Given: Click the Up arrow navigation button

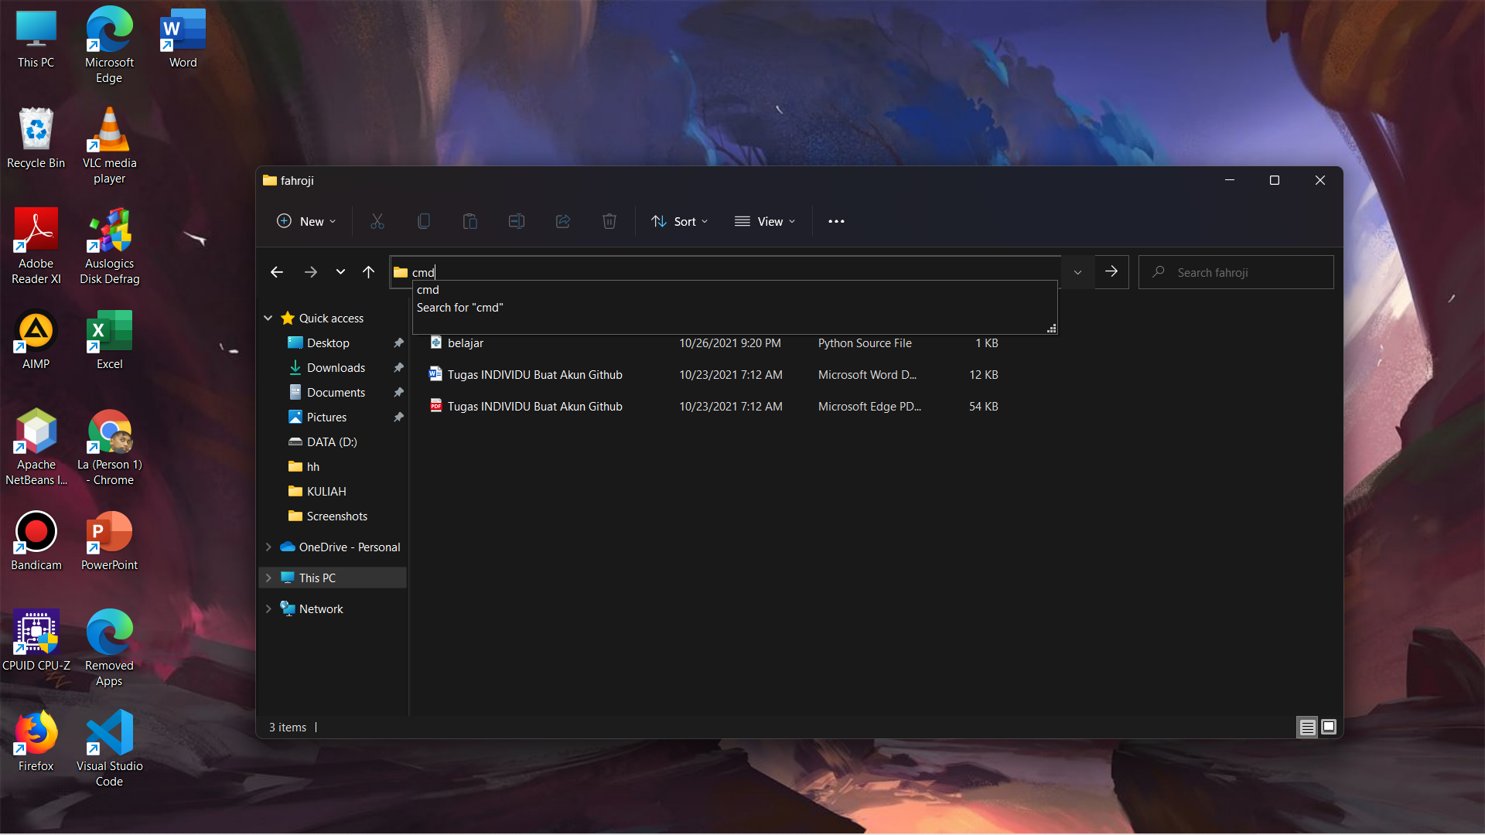Looking at the screenshot, I should tap(368, 272).
